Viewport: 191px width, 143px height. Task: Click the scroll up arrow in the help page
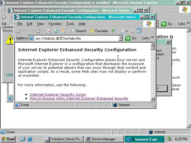tap(153, 45)
